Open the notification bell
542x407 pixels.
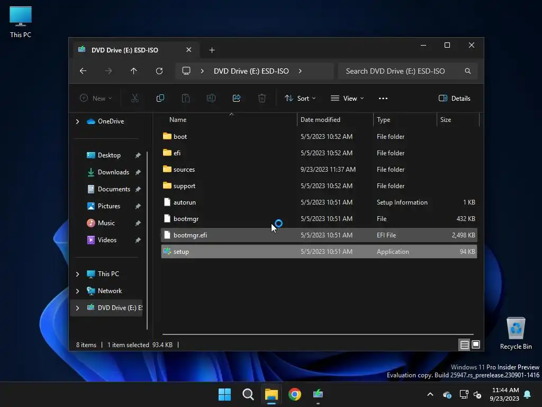click(x=527, y=394)
